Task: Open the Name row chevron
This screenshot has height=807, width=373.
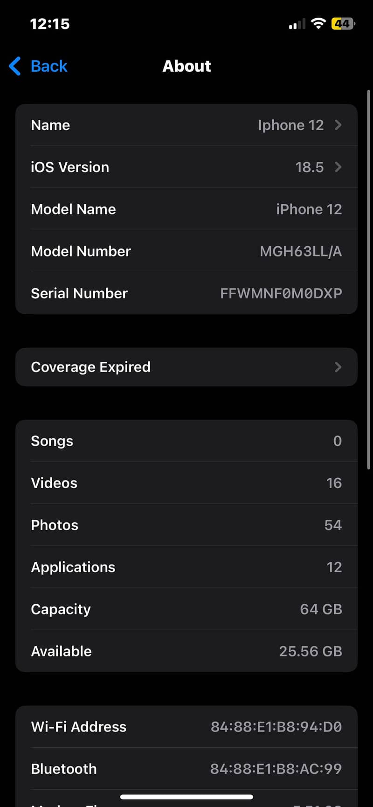Action: (x=338, y=125)
